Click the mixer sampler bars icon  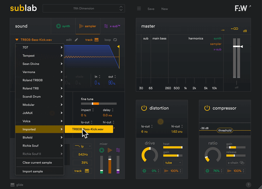110,150
